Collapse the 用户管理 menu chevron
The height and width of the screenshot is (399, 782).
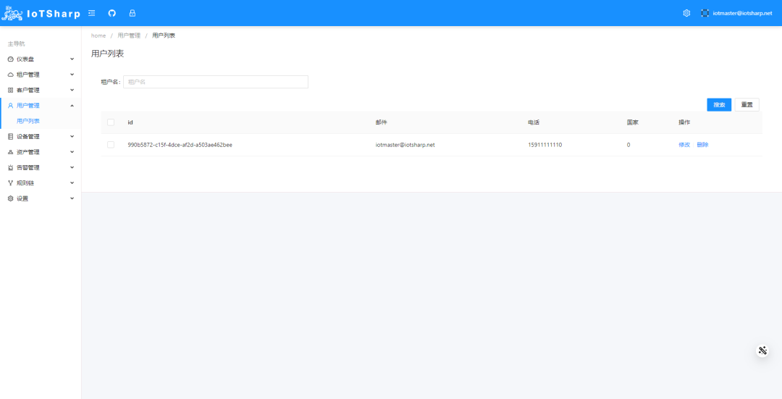pyautogui.click(x=72, y=105)
